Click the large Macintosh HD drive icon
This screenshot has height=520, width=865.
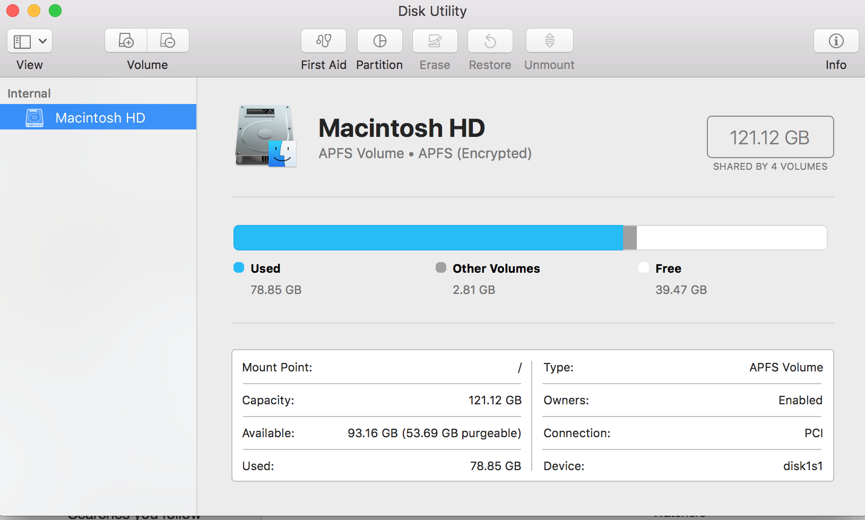coord(266,136)
